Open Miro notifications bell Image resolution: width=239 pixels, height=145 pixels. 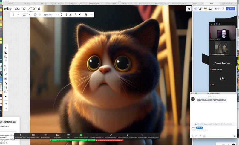click(210, 9)
